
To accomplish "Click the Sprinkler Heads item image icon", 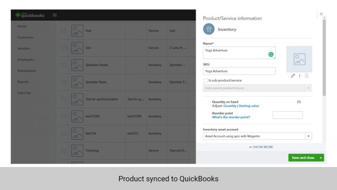I will [x=77, y=65].
